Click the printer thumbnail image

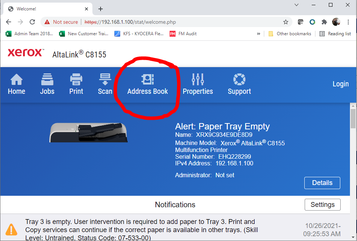88,133
